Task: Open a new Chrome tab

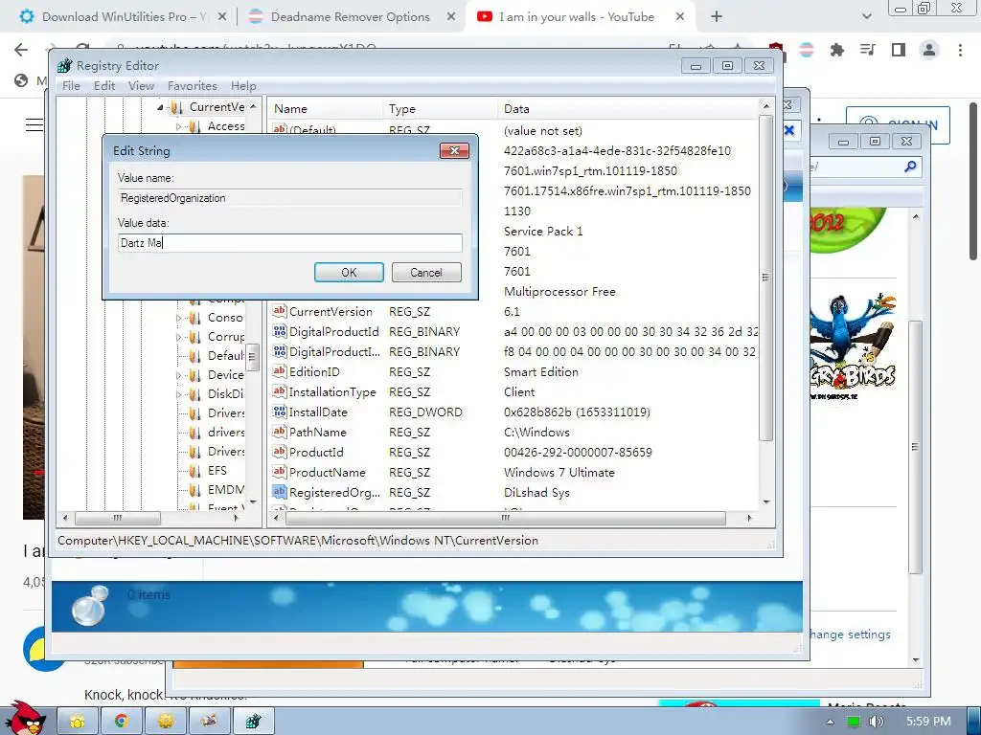Action: click(717, 17)
